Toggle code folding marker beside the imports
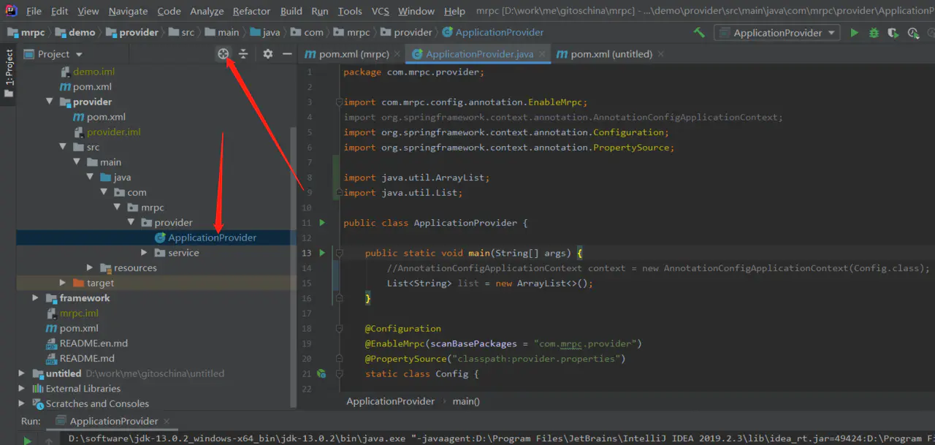This screenshot has width=935, height=445. [339, 102]
